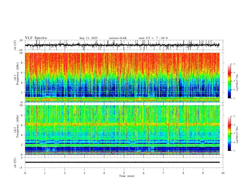Click the "3" minute tick on the time axis

84,173
